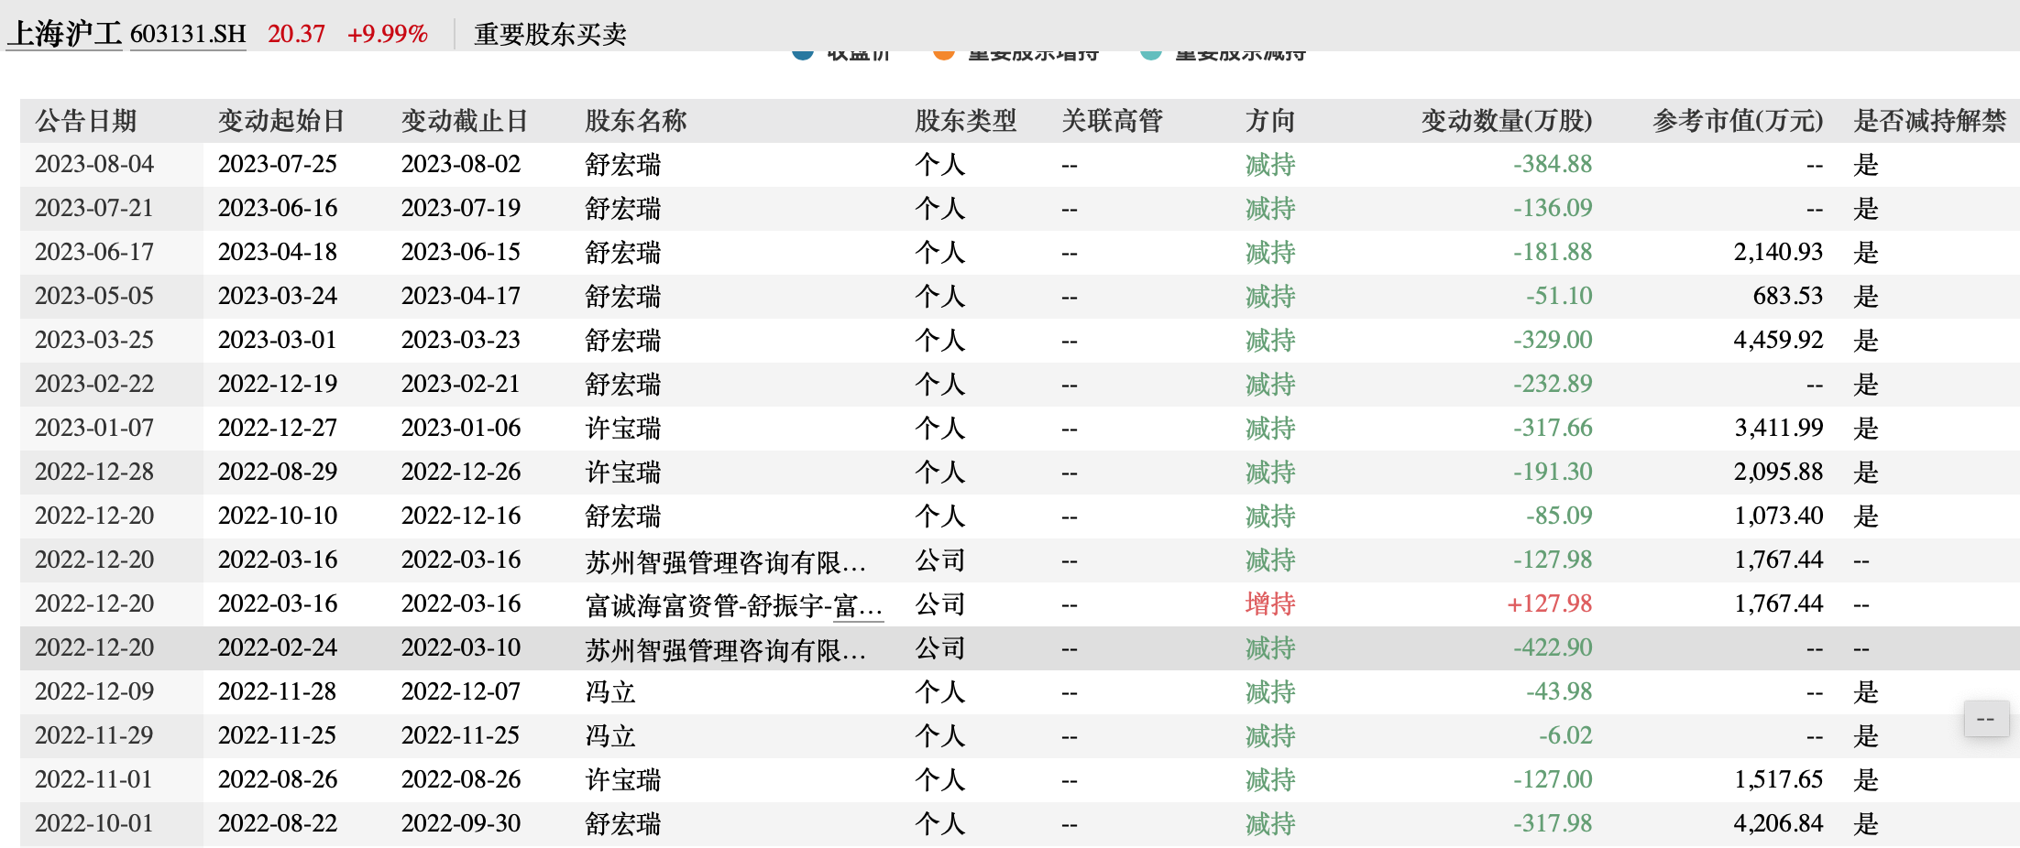Open the truncated 富诚海富资管-舒振宇 shareholder name

733,604
